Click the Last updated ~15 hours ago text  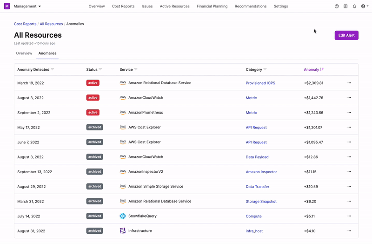pyautogui.click(x=34, y=43)
